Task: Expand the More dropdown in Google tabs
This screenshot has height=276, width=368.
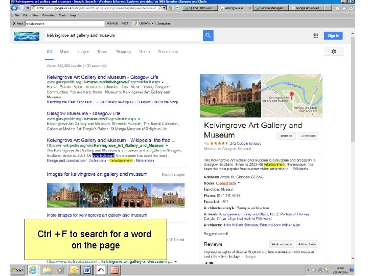Action: (145, 52)
